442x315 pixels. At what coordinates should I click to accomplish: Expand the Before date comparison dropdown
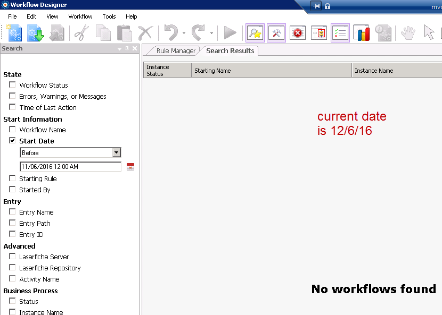click(x=116, y=153)
